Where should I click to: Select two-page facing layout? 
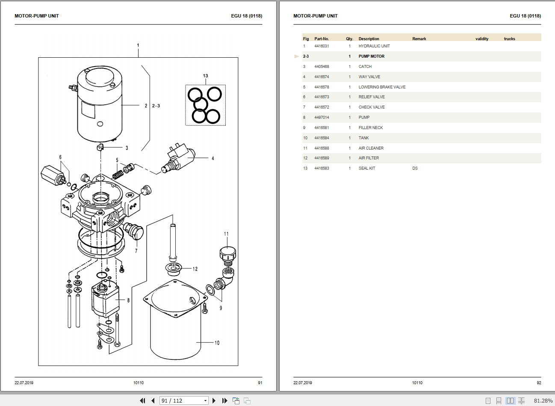point(510,401)
